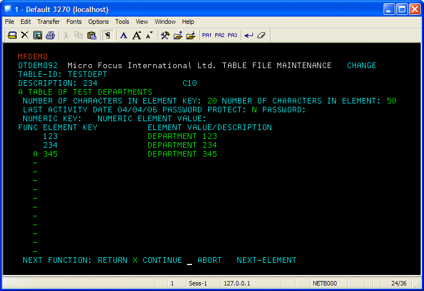Click the connect session toolbar icon
Image resolution: width=424 pixels, height=291 pixels.
pyautogui.click(x=12, y=35)
